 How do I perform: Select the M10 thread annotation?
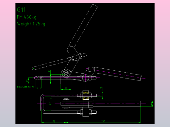tap(101, 88)
